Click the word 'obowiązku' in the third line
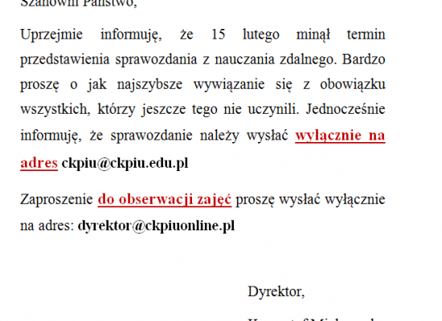Viewport: 442px width, 321px height. (x=353, y=85)
